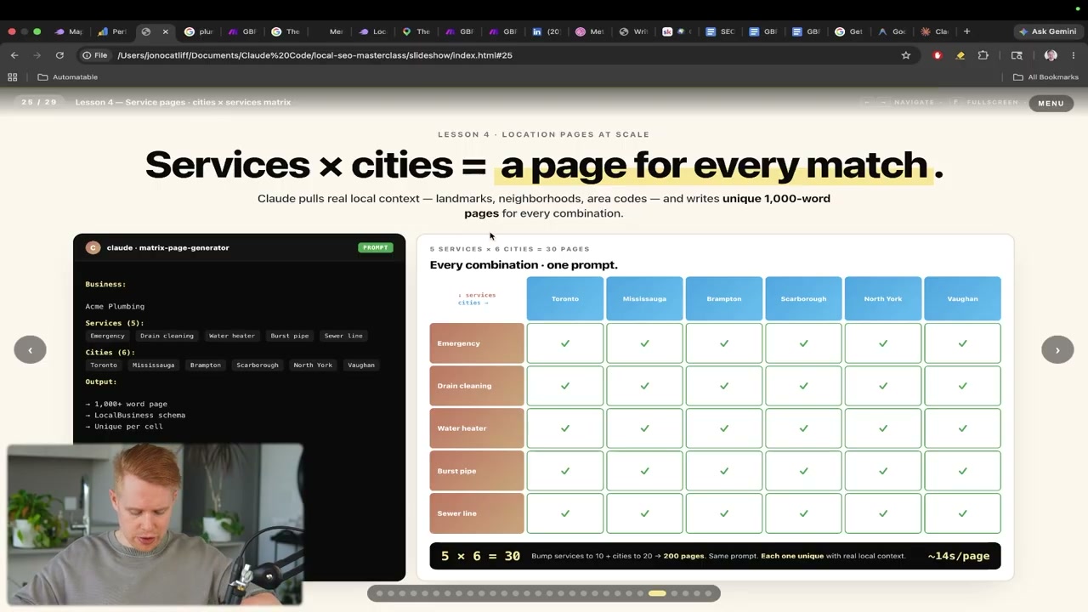Open the yellow pencil extension icon
The width and height of the screenshot is (1088, 612).
[x=960, y=55]
